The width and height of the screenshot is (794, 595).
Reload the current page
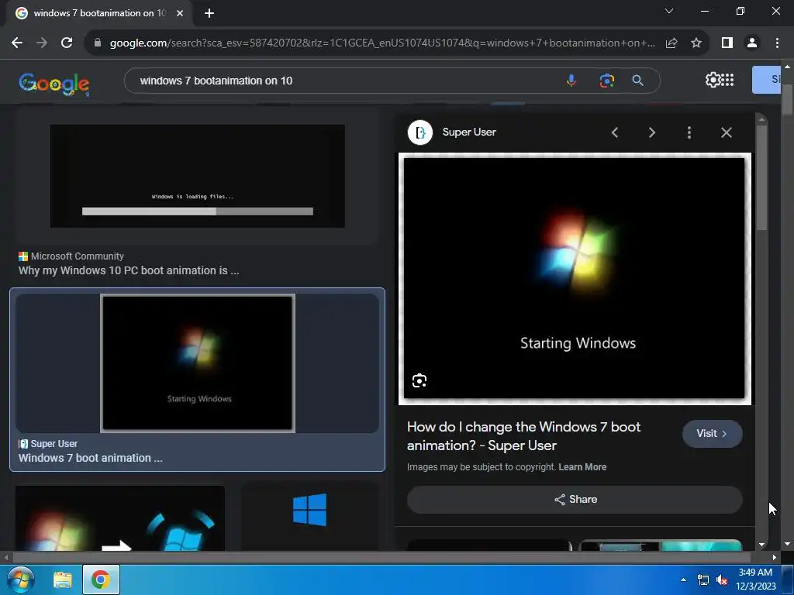point(67,43)
